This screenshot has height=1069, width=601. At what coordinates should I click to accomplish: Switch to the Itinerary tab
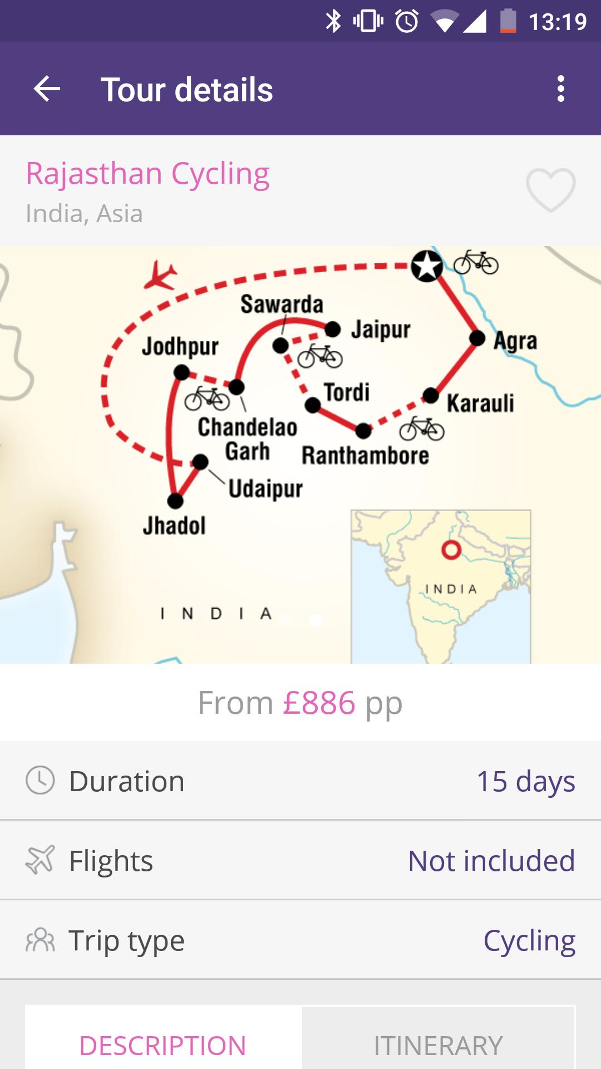[x=438, y=1045]
